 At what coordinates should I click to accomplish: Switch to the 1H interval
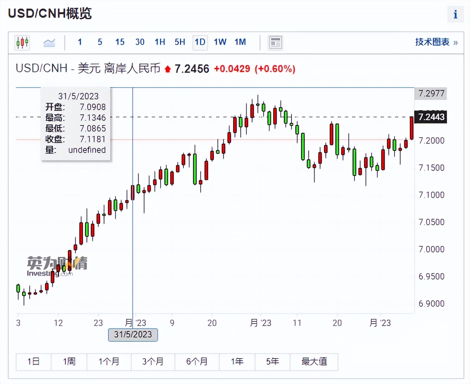coord(160,42)
